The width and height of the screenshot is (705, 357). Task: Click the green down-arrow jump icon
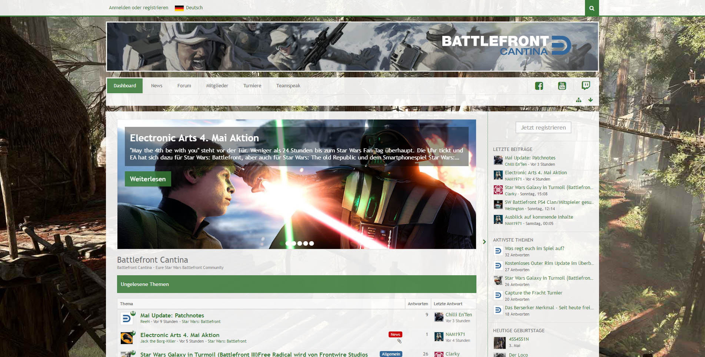pyautogui.click(x=591, y=100)
